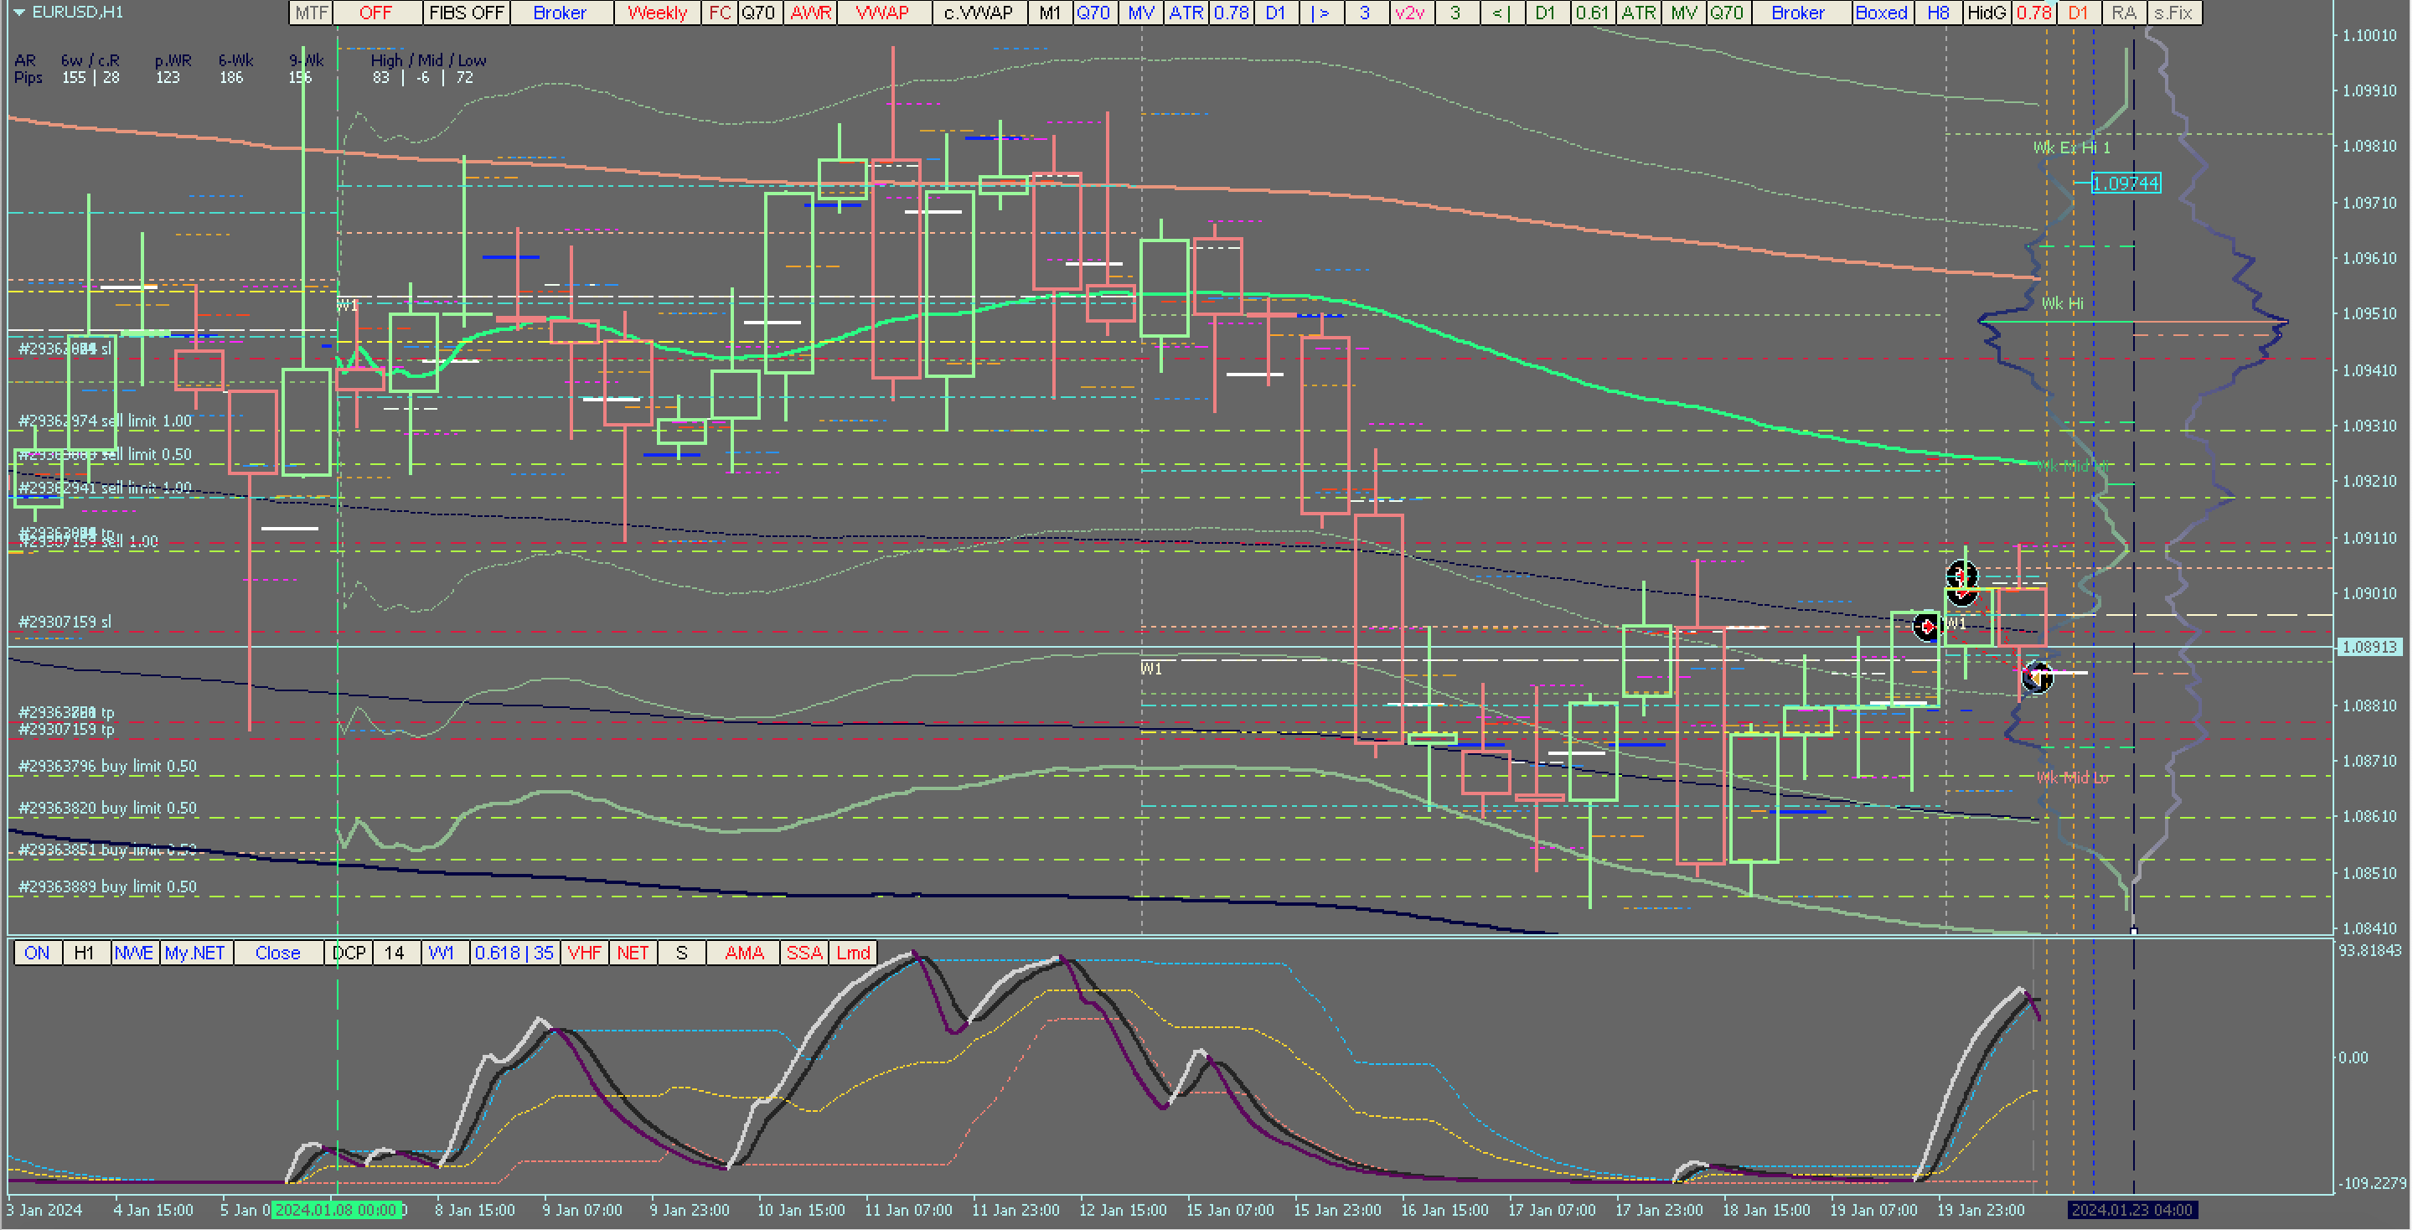The image size is (2413, 1230).
Task: Select the Weekly button
Action: tap(657, 13)
